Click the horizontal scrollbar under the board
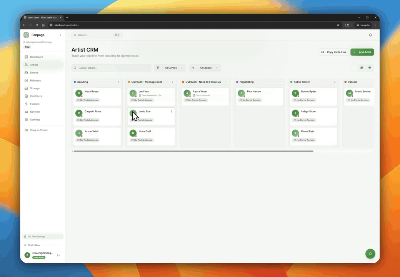The width and height of the screenshot is (400, 277). click(193, 151)
